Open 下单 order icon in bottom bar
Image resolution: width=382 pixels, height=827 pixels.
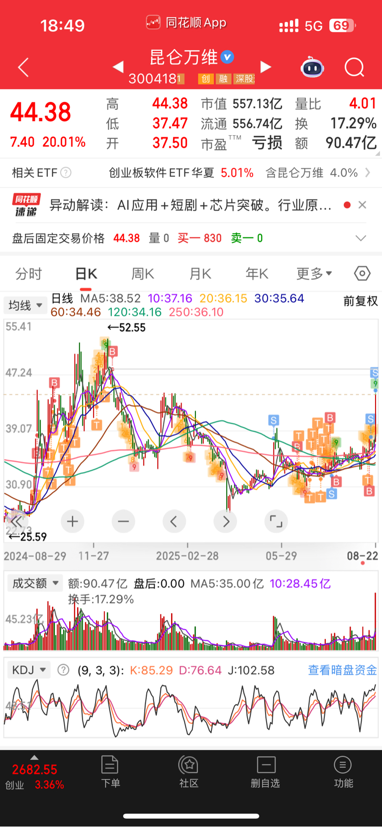pos(110,772)
